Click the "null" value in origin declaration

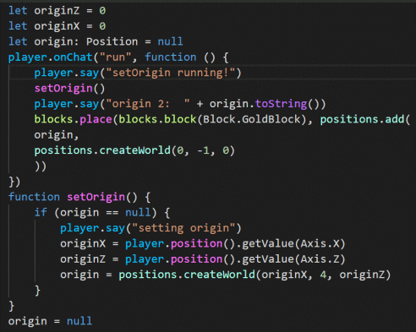coord(170,41)
